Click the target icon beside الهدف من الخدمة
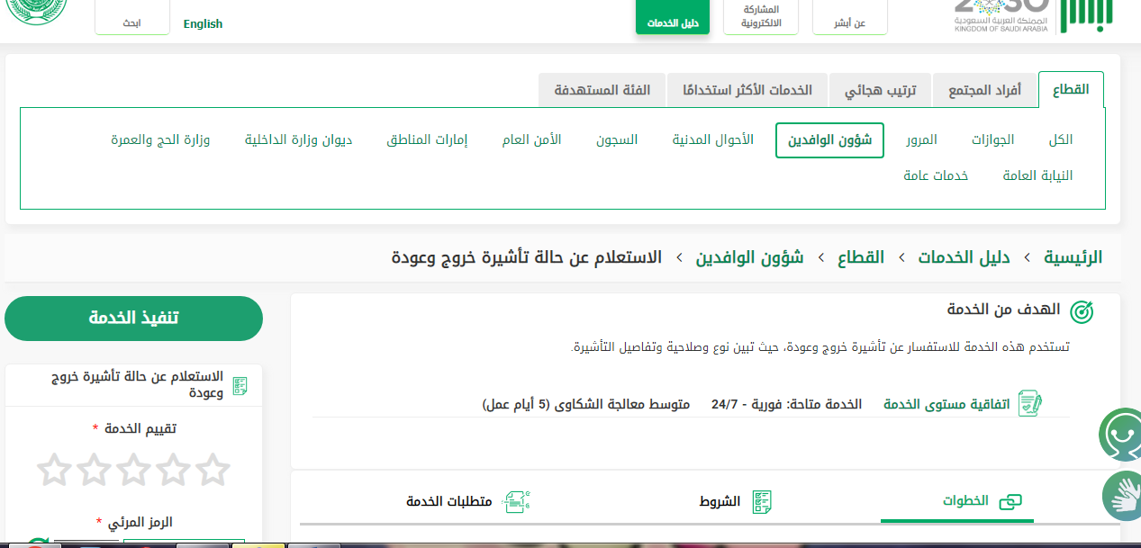This screenshot has width=1141, height=548. [x=1081, y=311]
